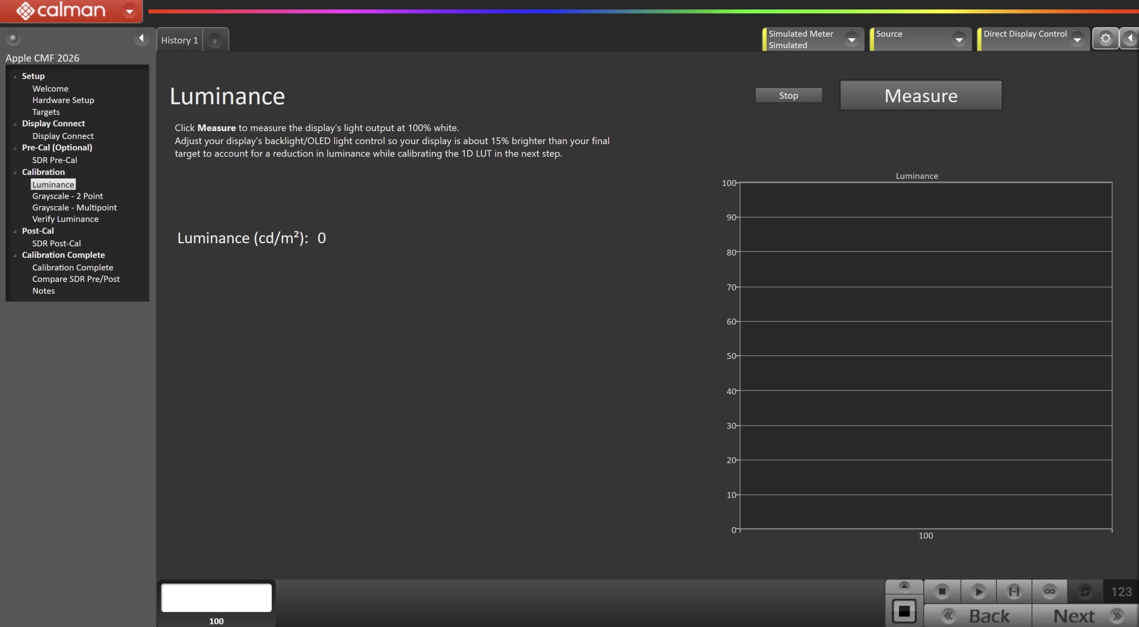Viewport: 1139px width, 627px height.
Task: Click the large pattern window square icon
Action: click(x=904, y=611)
